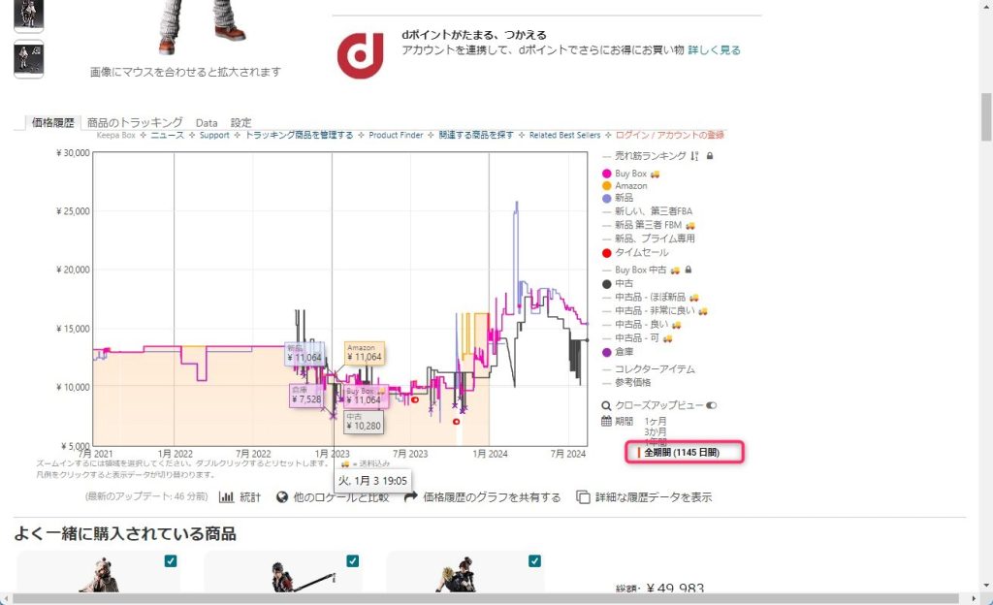Image resolution: width=993 pixels, height=605 pixels.
Task: Switch to the 商品のトラッキング tab
Action: [x=135, y=123]
